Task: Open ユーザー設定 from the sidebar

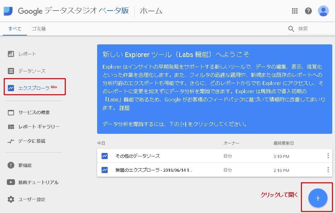Action: point(32,199)
